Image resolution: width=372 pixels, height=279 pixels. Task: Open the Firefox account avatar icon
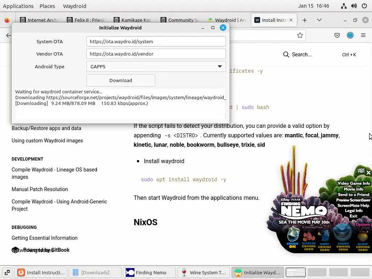pos(350,35)
